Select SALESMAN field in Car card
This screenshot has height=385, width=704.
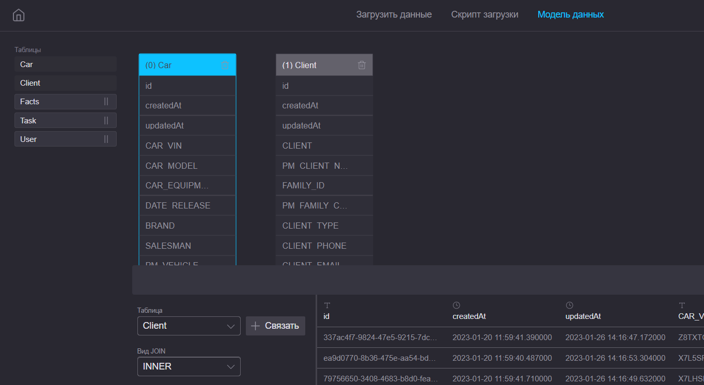click(187, 246)
